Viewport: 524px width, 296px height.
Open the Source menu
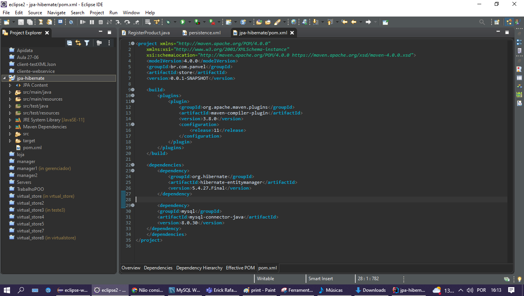coord(35,13)
